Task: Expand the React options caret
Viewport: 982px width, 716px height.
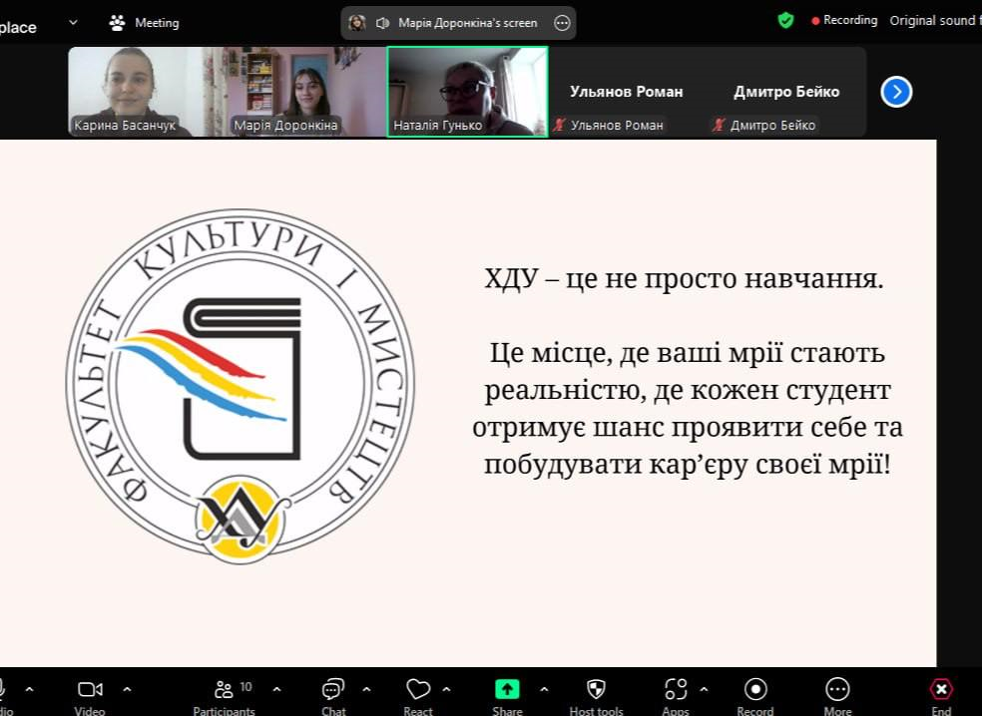Action: pos(446,690)
